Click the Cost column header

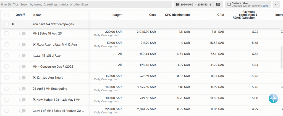(152, 15)
